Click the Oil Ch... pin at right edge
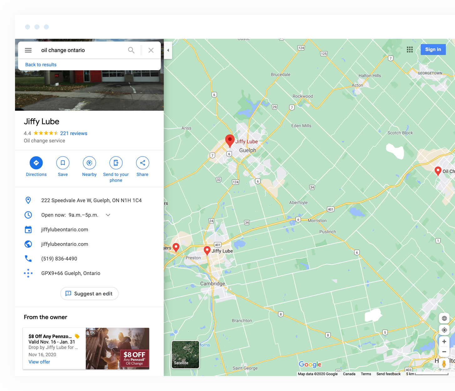This screenshot has width=455, height=391. click(438, 171)
